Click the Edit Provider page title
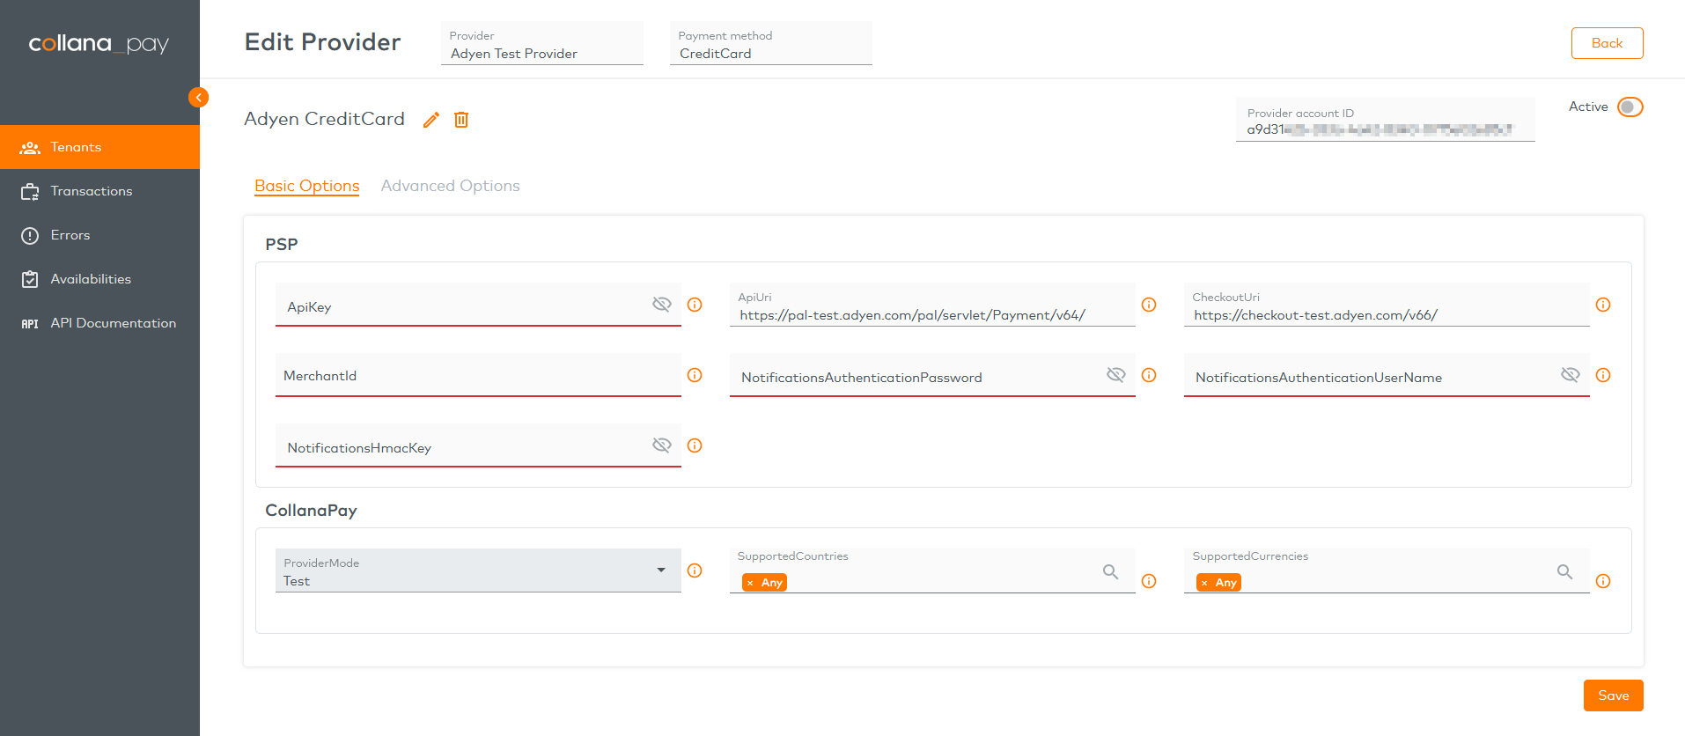 pos(322,42)
